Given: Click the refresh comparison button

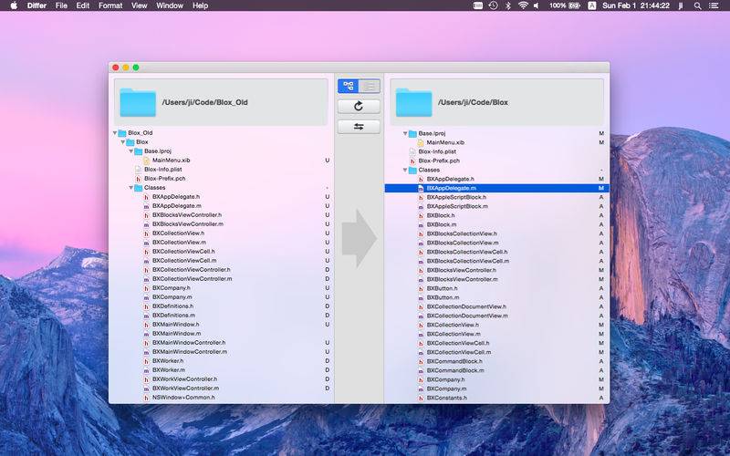Looking at the screenshot, I should click(x=359, y=107).
